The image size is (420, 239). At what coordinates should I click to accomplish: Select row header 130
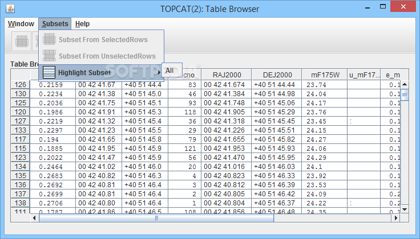point(21,94)
